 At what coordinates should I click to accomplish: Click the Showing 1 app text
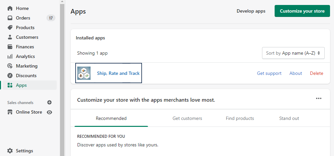[92, 53]
